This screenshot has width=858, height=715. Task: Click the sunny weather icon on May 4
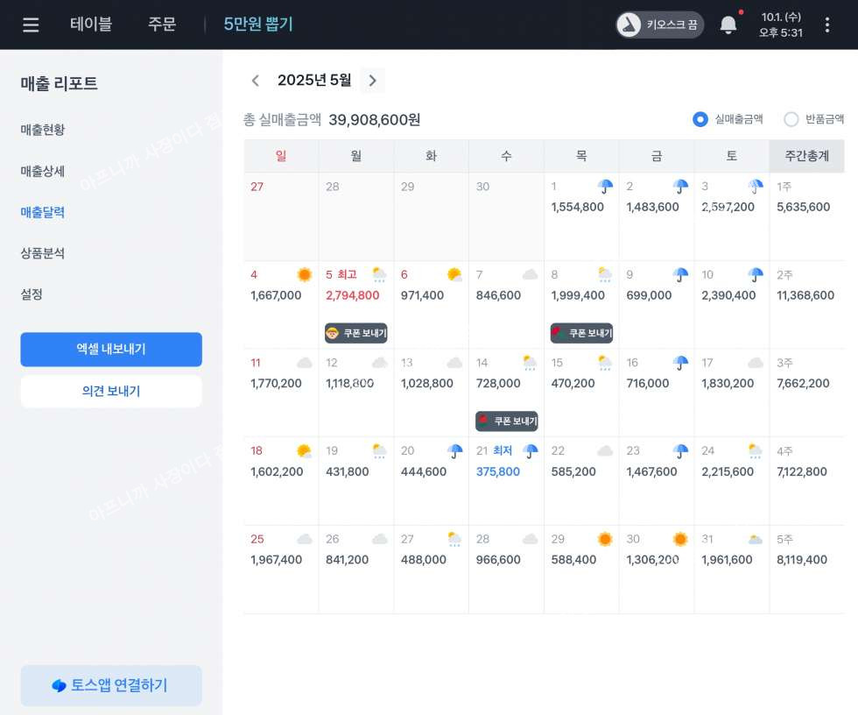coord(304,274)
